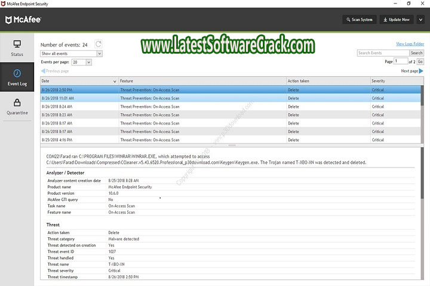Click the event list vertical scrollbar
Screen dimensions: 430x286
tap(422, 113)
